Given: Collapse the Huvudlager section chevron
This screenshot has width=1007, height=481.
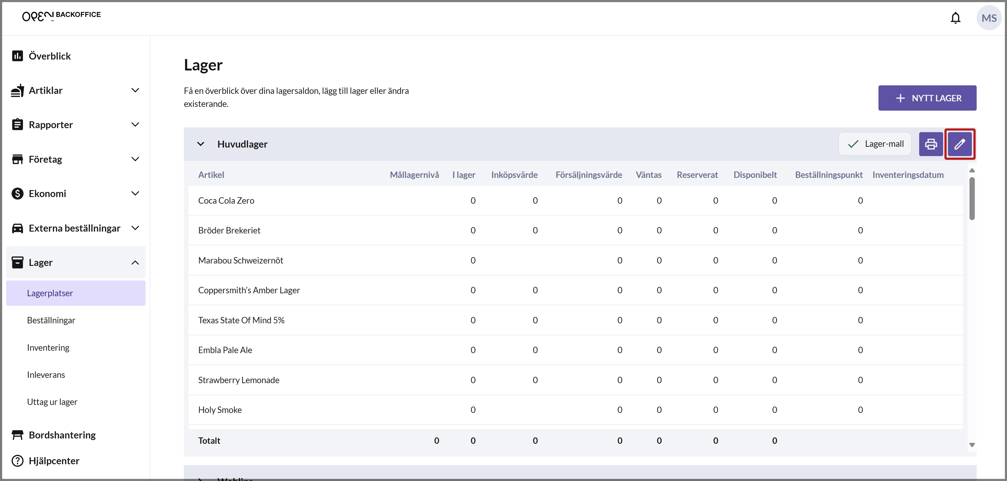Looking at the screenshot, I should click(x=201, y=144).
